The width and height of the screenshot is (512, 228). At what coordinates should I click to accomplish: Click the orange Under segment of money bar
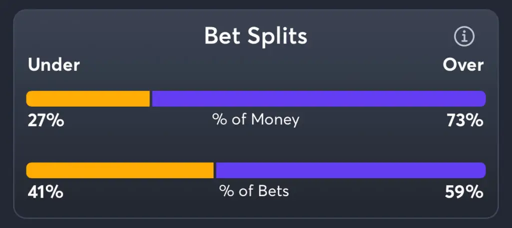(x=87, y=99)
